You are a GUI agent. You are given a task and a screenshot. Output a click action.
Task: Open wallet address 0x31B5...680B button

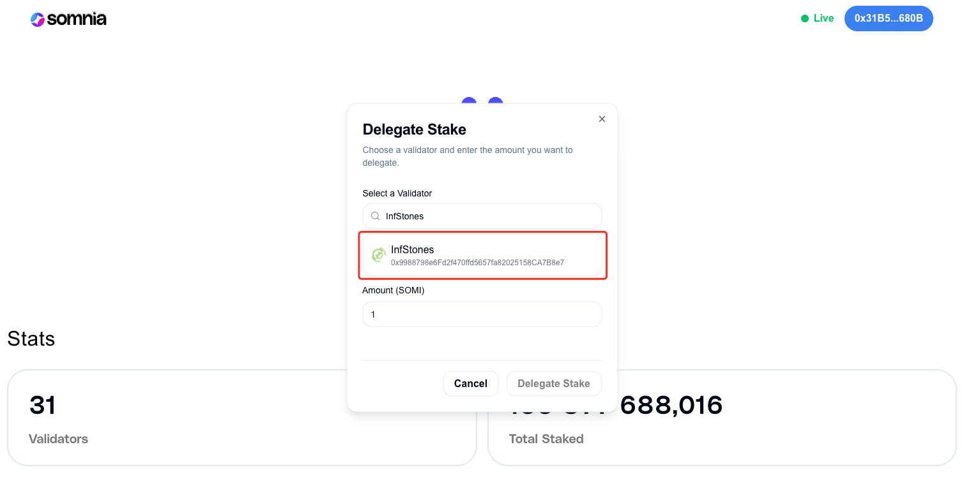click(x=889, y=18)
